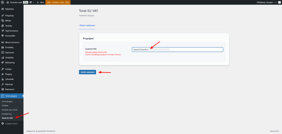Viewport: 282px width, 134px height.
Task: Click the Propojení section heading
Action: (x=88, y=39)
